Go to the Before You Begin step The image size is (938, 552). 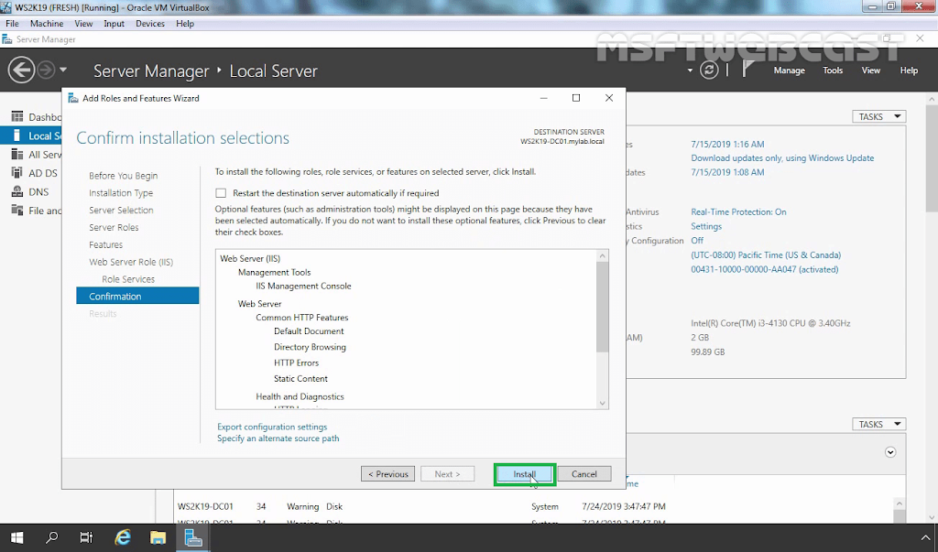124,176
